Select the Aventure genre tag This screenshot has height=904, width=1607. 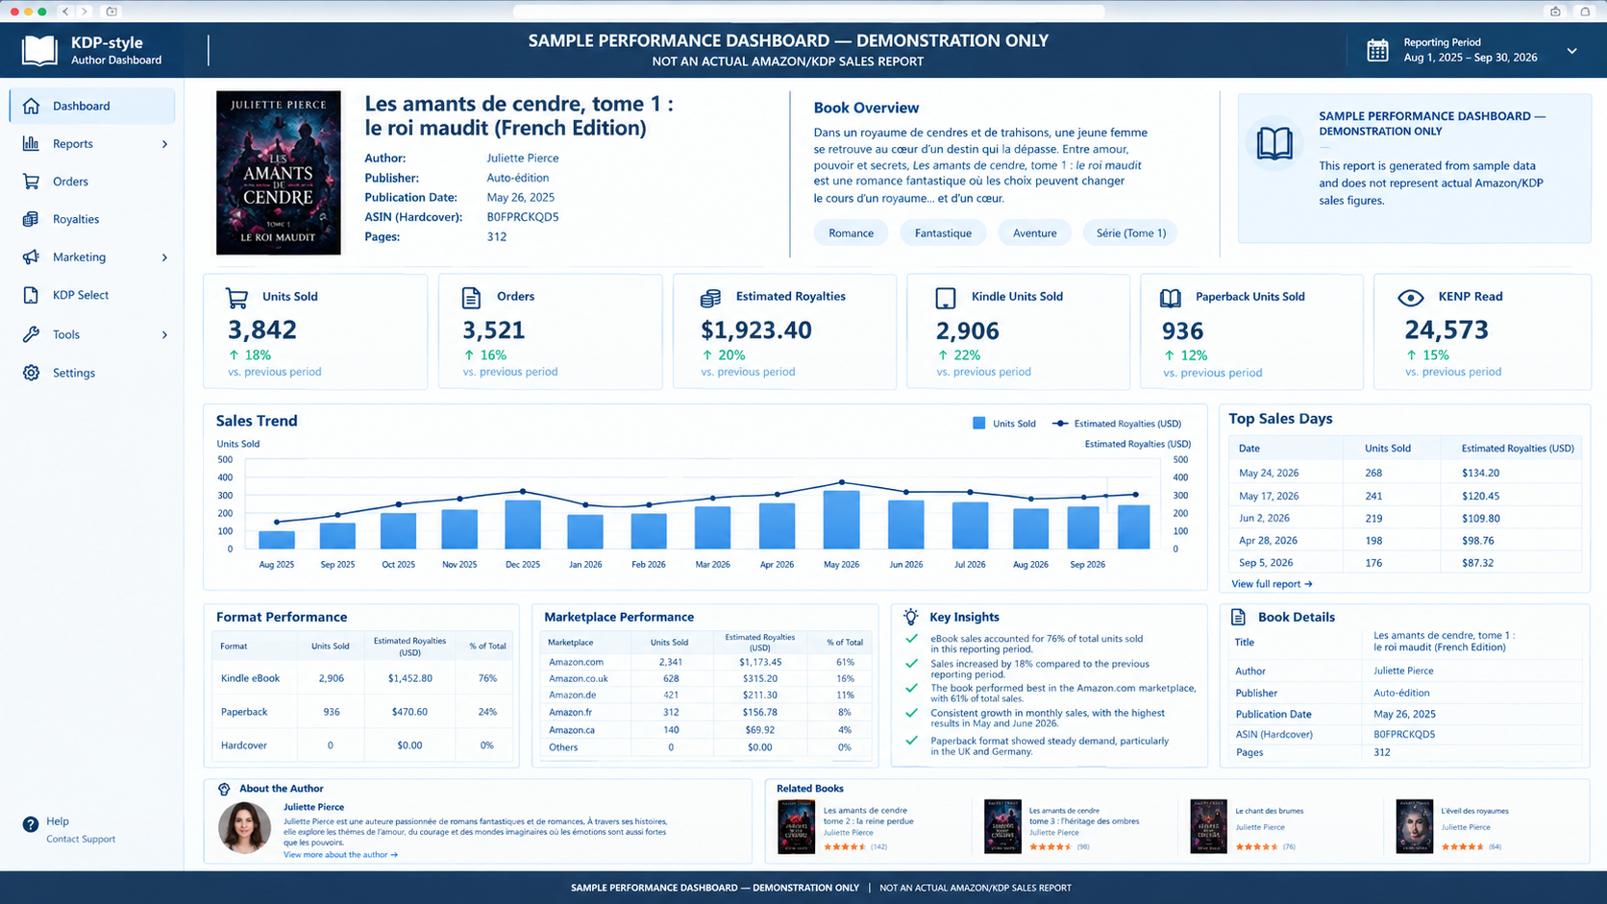click(x=1034, y=232)
